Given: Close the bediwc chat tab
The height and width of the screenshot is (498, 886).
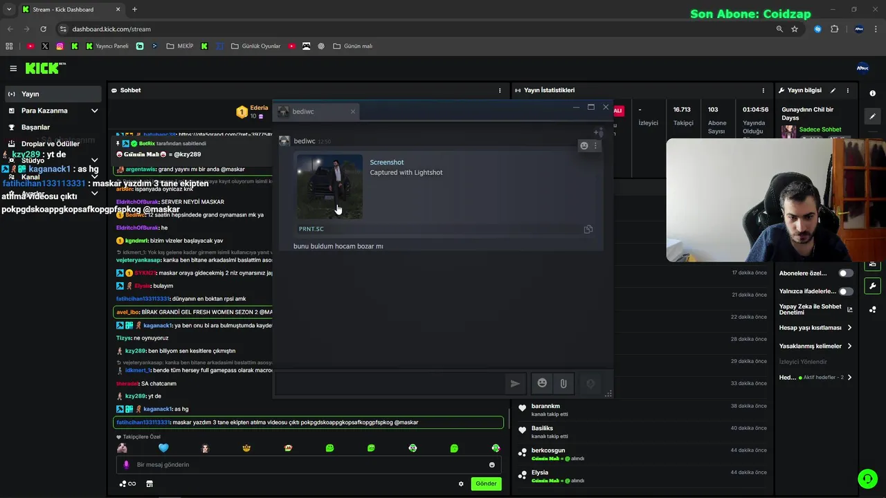Looking at the screenshot, I should (x=352, y=111).
